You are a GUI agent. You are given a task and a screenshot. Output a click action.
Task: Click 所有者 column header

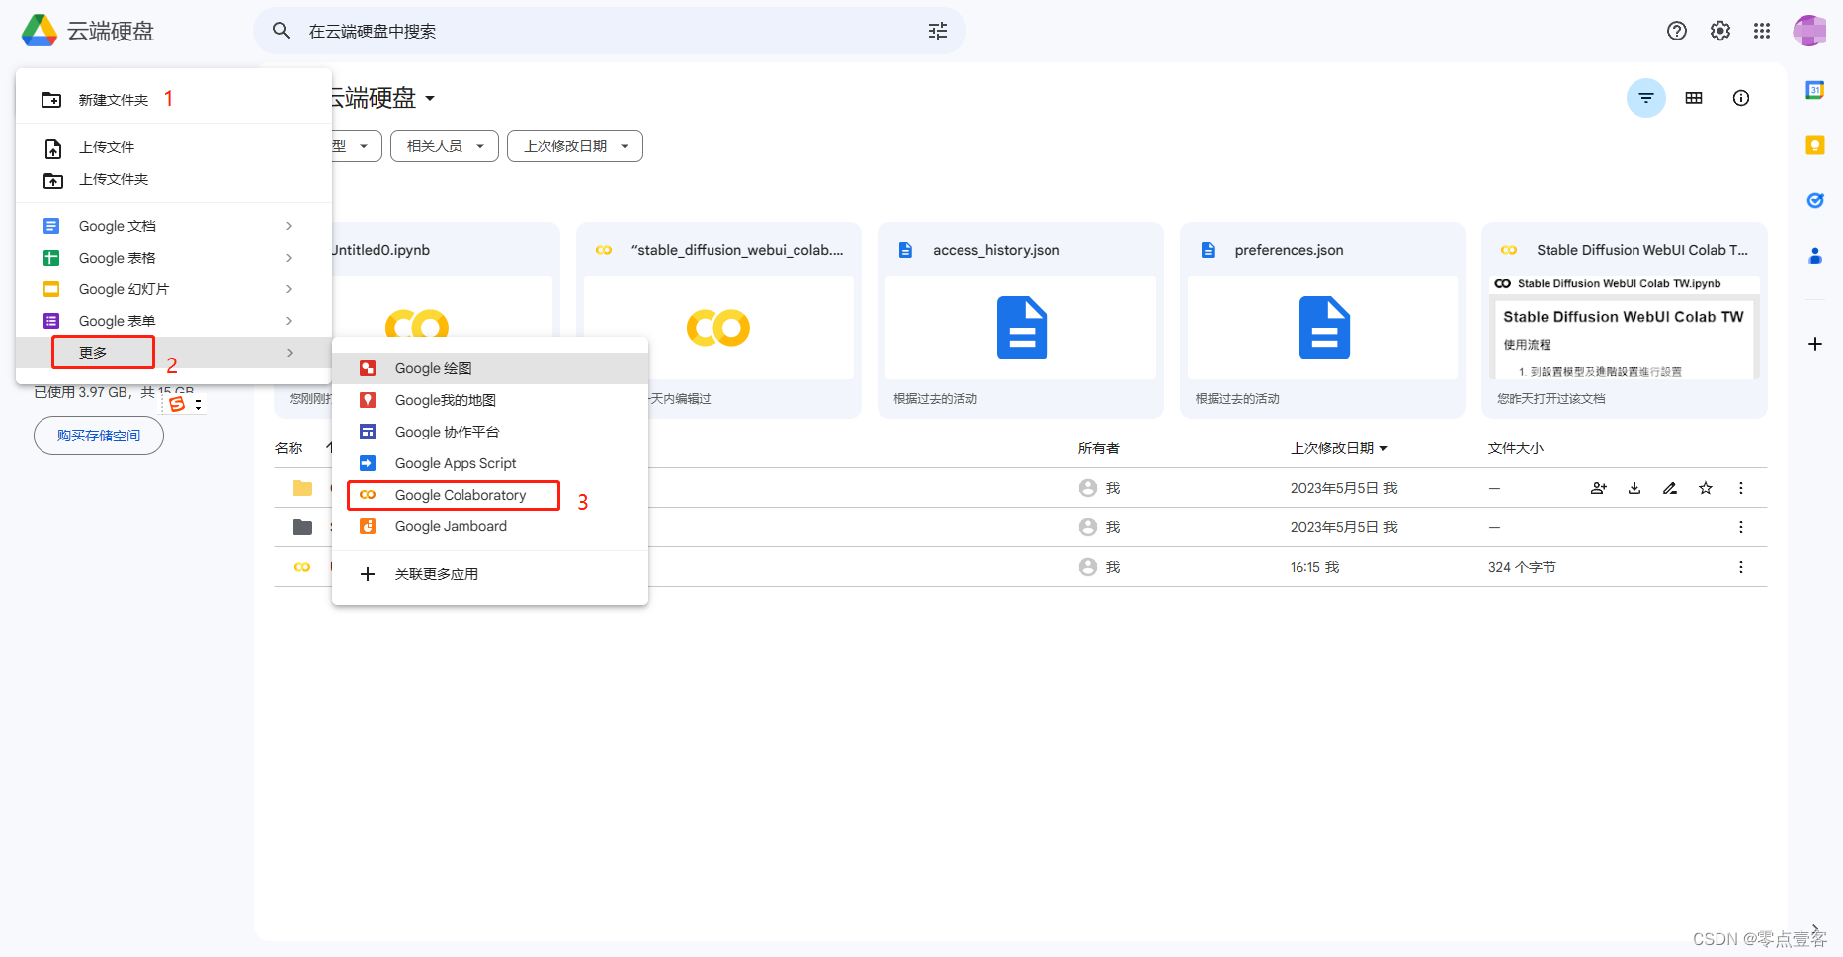pyautogui.click(x=1098, y=448)
